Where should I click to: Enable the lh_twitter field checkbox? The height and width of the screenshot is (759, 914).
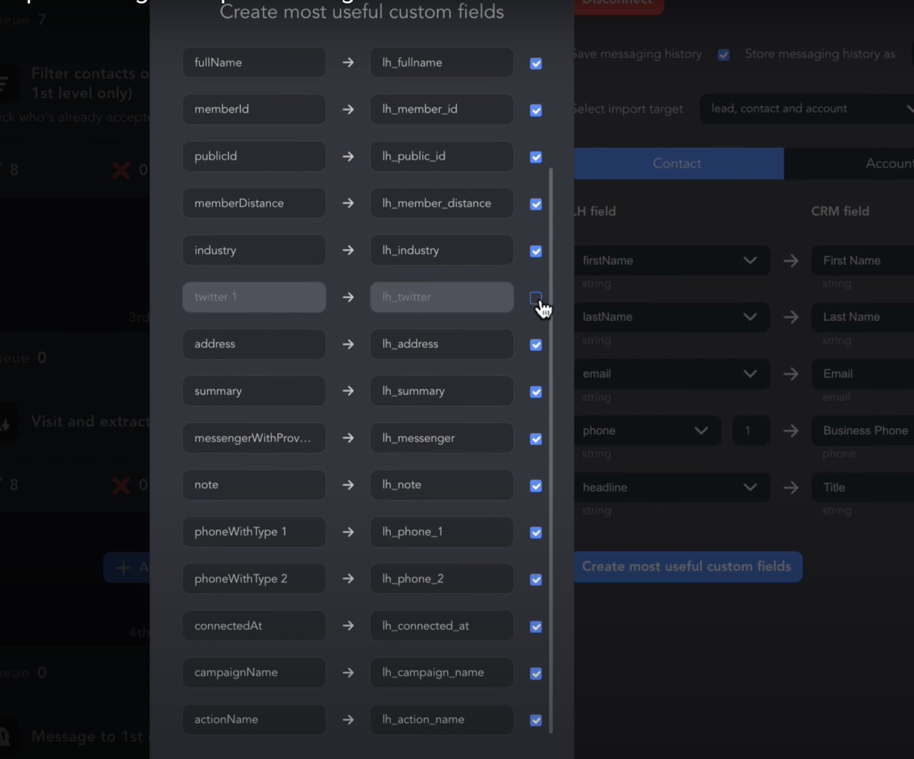tap(535, 298)
